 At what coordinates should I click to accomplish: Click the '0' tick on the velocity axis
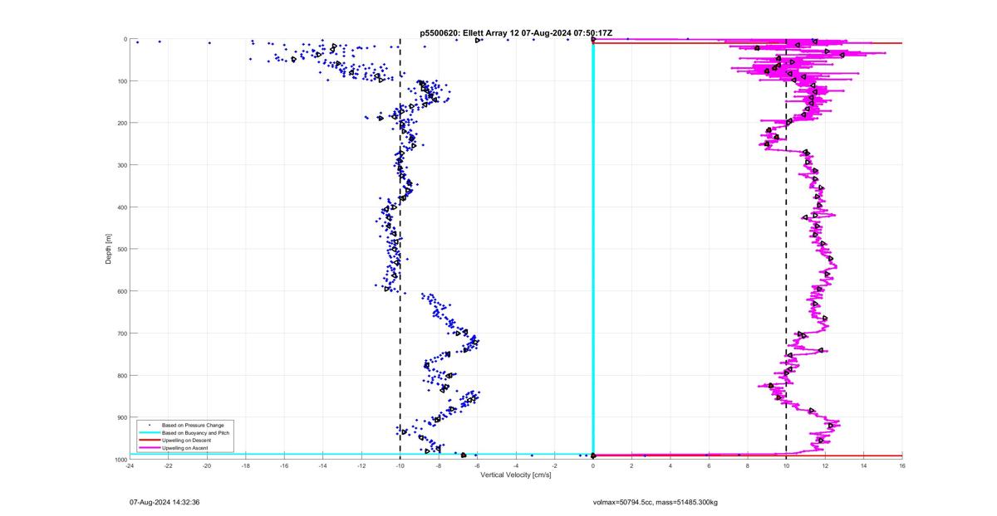pos(593,465)
